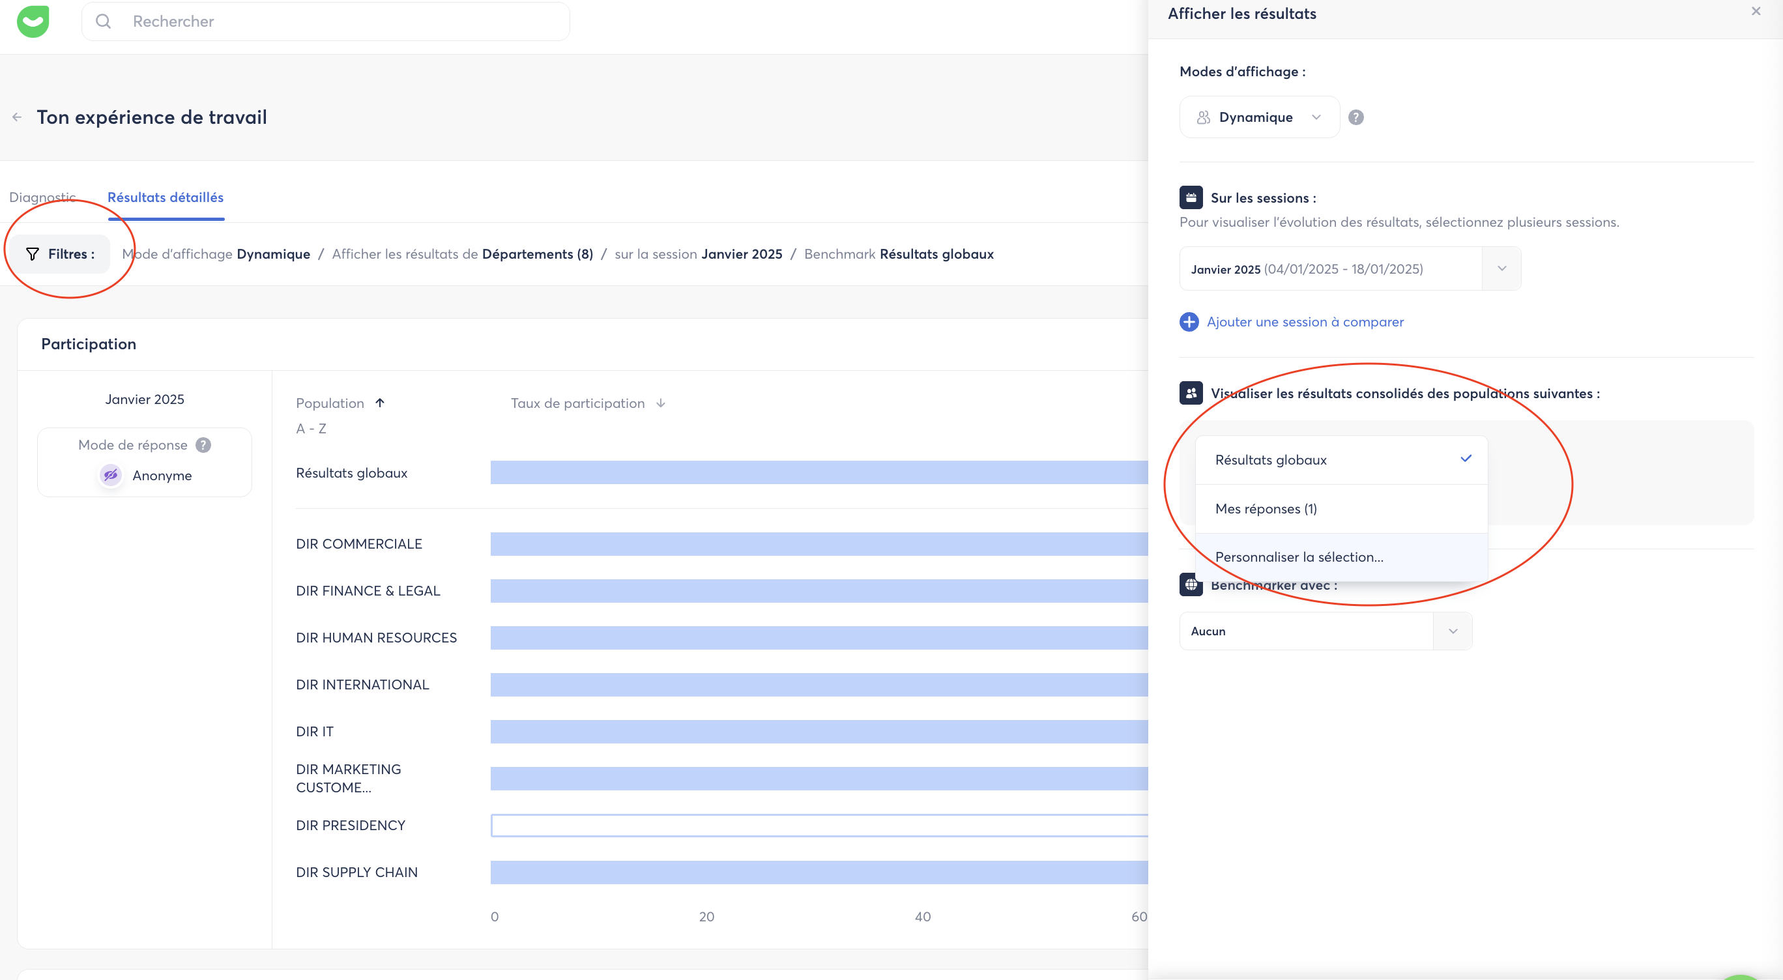Open the Résultats détaillés tab
This screenshot has width=1783, height=980.
coord(166,197)
